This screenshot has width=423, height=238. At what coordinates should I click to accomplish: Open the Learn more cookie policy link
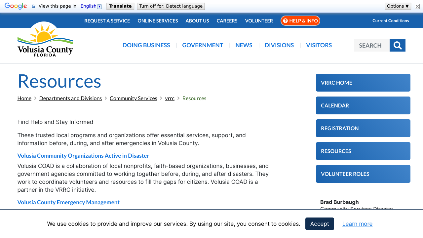pyautogui.click(x=357, y=224)
